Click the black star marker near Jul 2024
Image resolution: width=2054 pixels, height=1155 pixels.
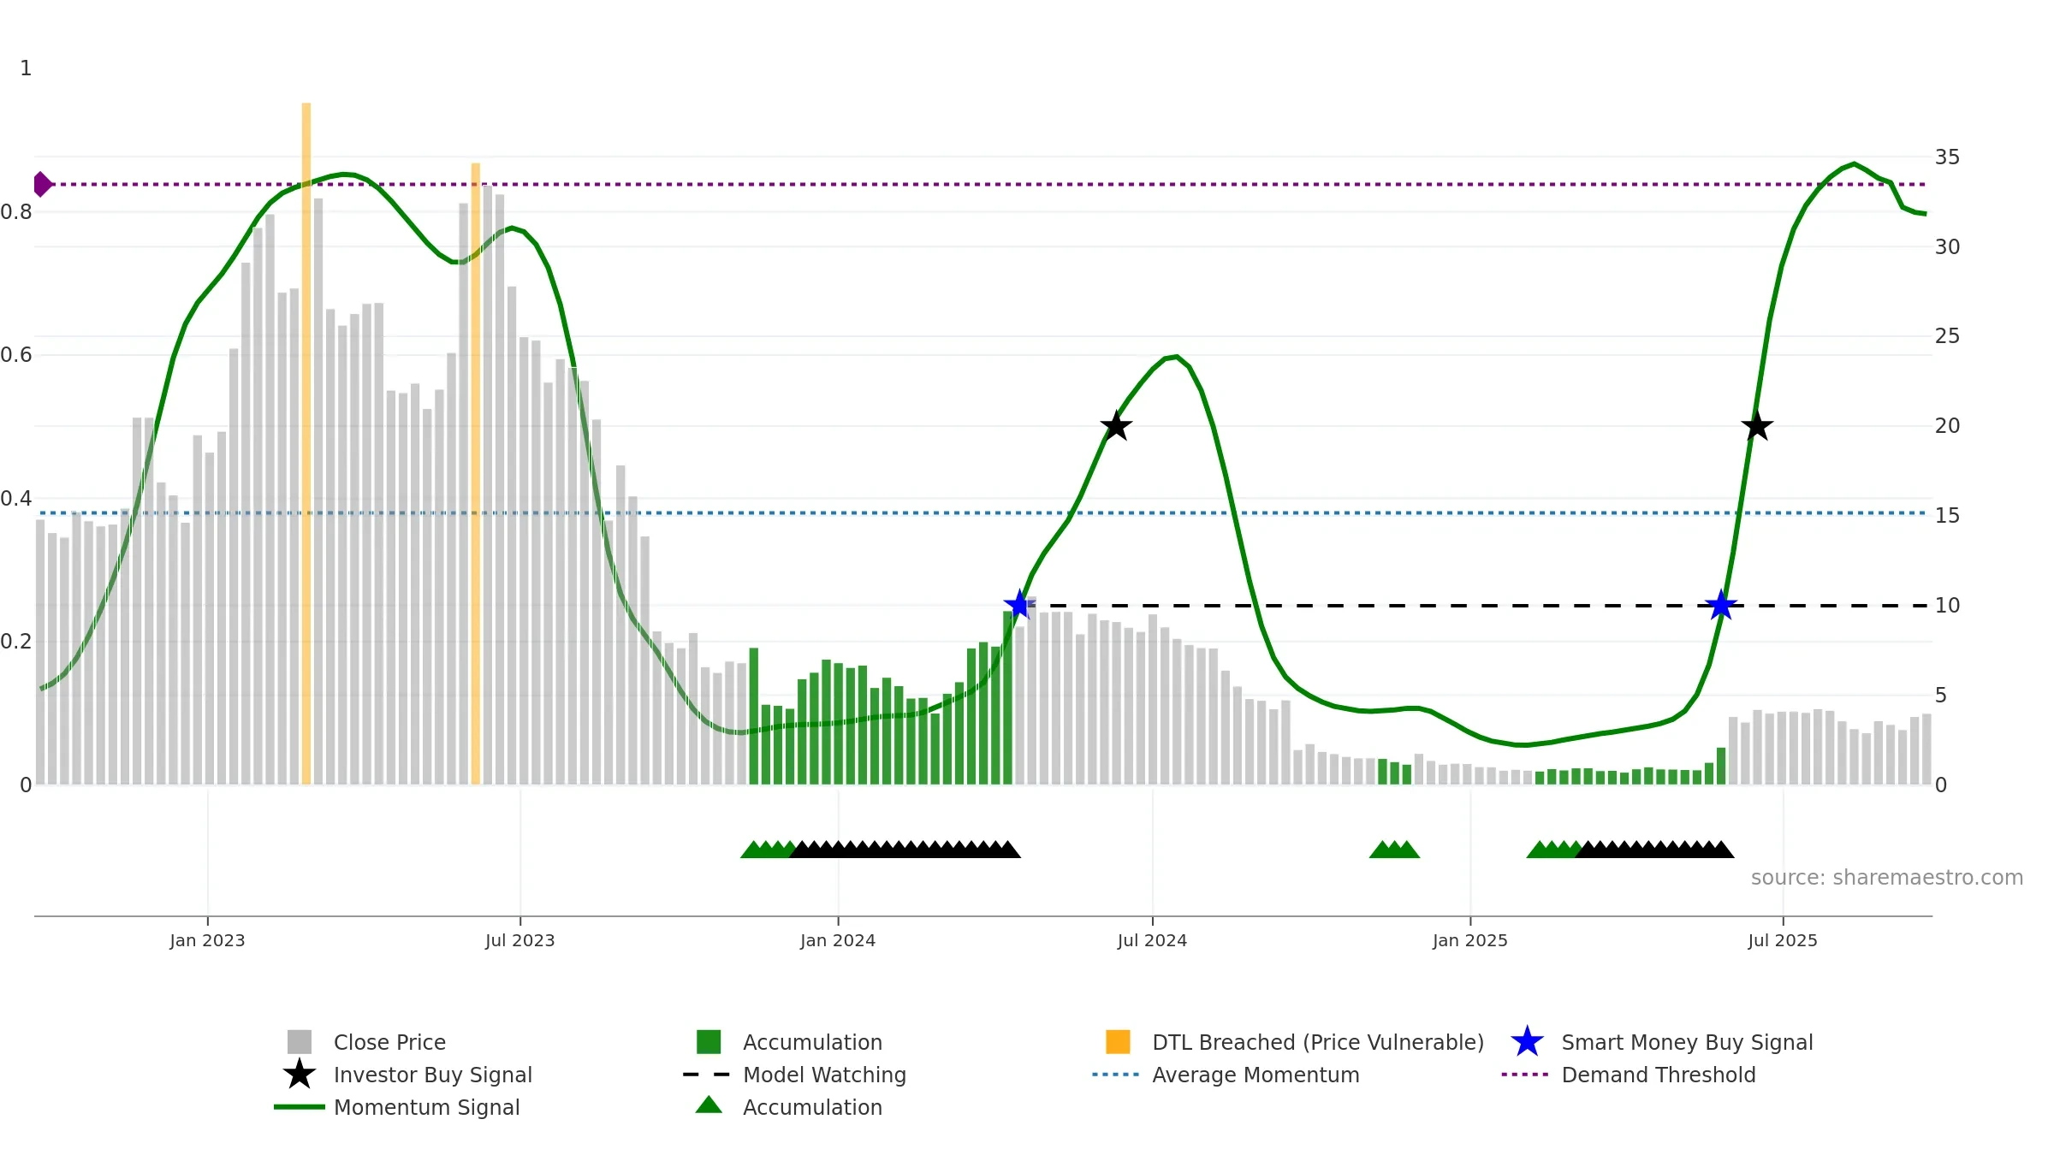click(1116, 426)
